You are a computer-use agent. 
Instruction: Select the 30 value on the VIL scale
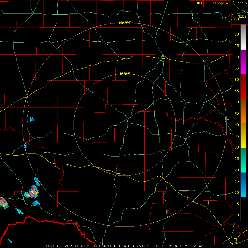pos(237,147)
